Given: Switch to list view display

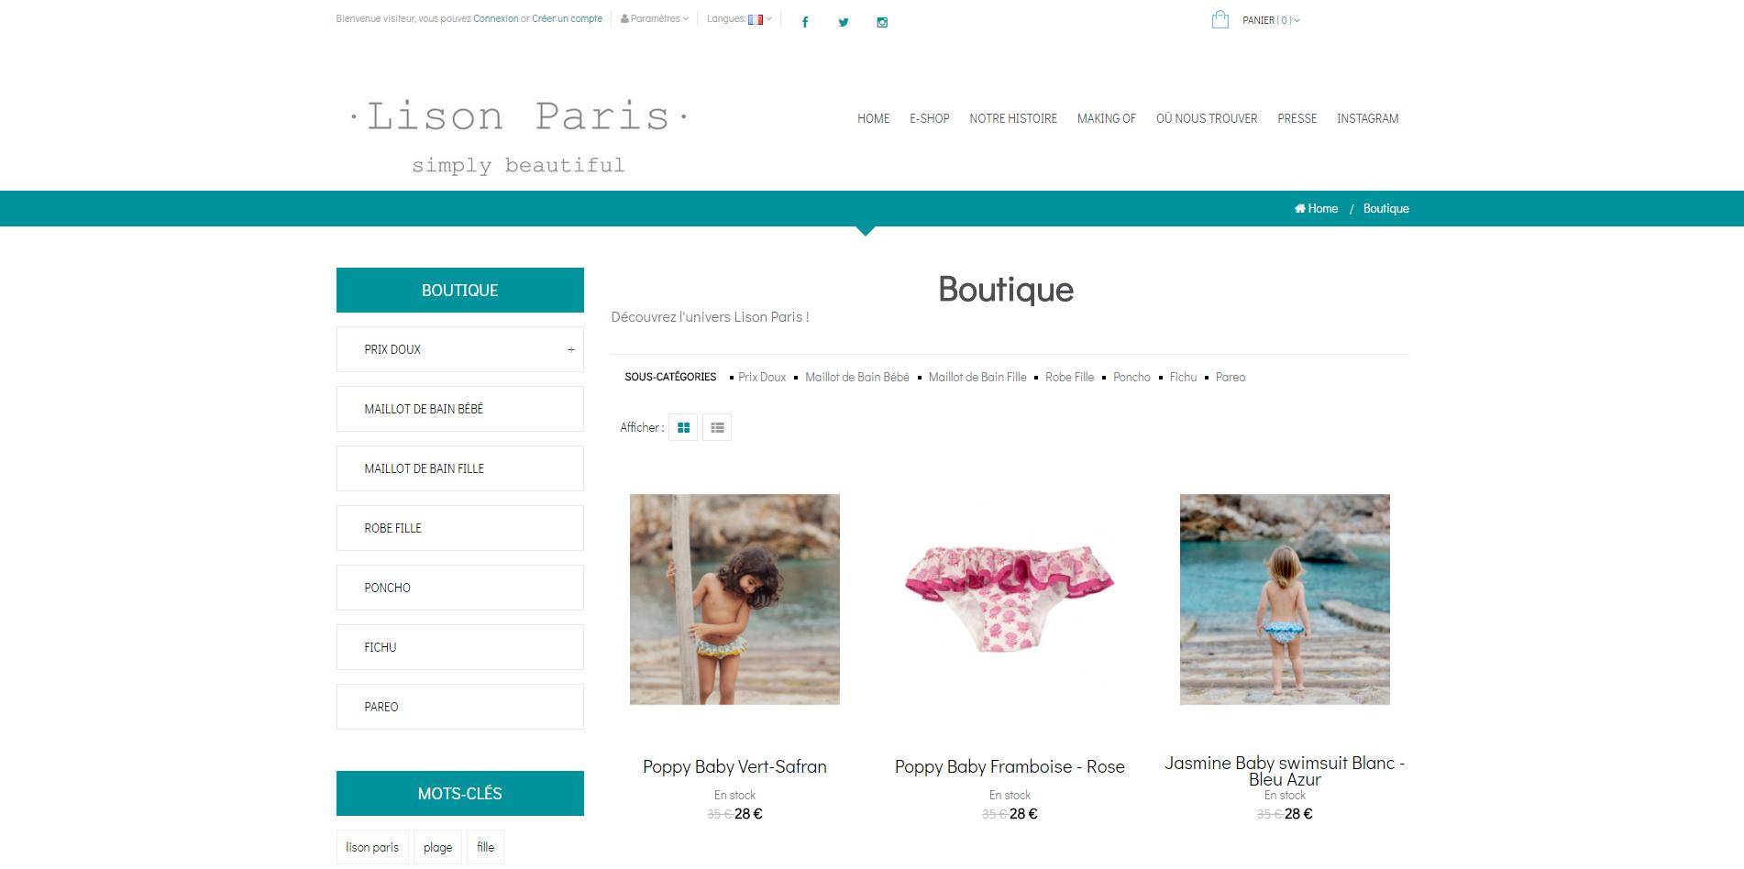Looking at the screenshot, I should pos(717,427).
